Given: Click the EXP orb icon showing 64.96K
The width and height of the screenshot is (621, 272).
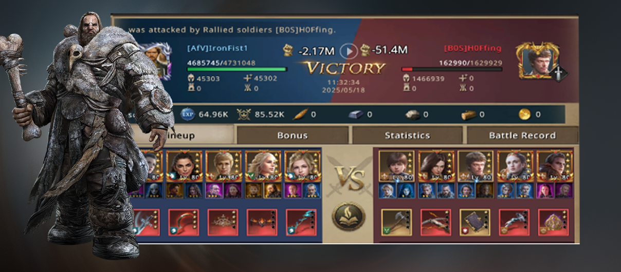Looking at the screenshot, I should [x=188, y=114].
